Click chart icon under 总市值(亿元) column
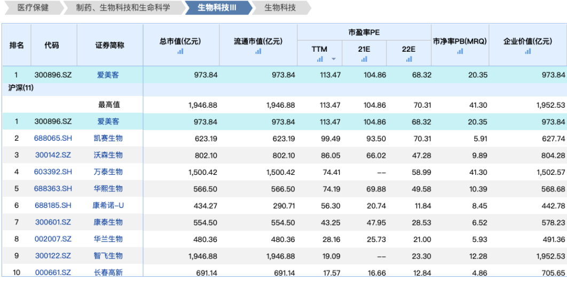Image resolution: width=567 pixels, height=282 pixels. coord(180,51)
